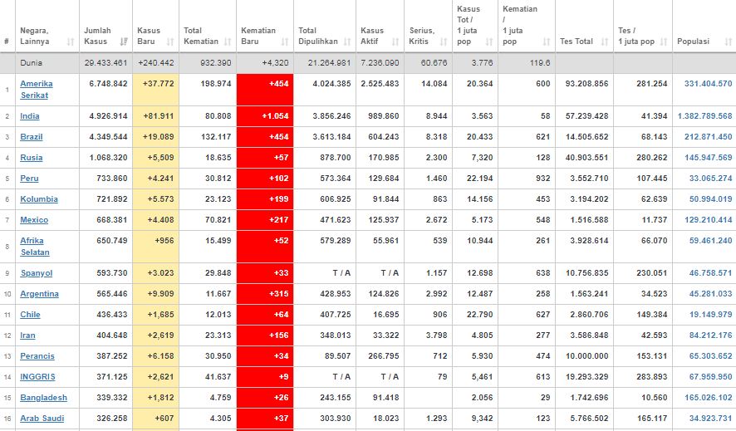Open the Peru country link
The width and height of the screenshot is (736, 431).
click(x=29, y=179)
